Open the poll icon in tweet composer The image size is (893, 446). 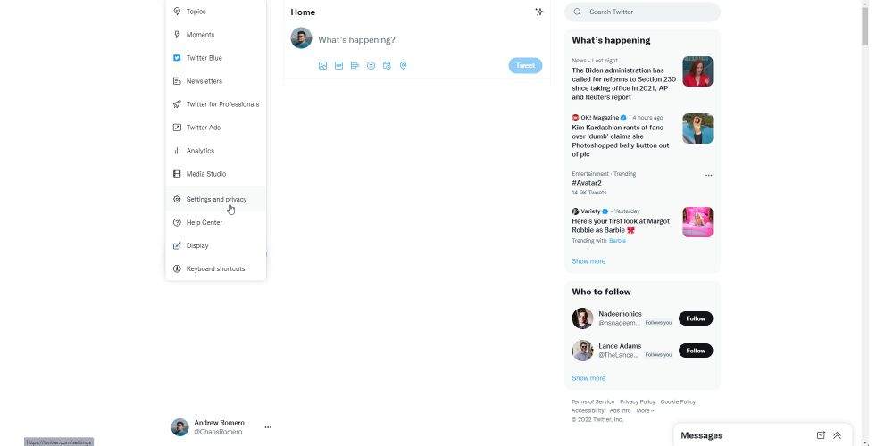(x=355, y=65)
